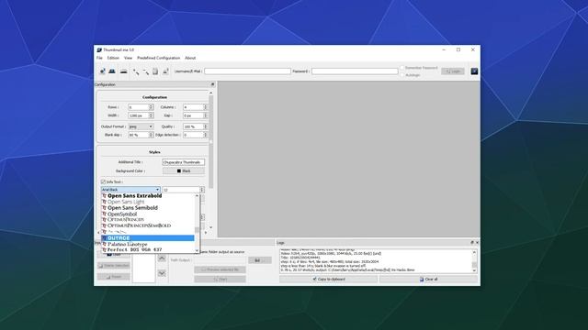Collapse the Arial Black font dropdown
588x330 pixels.
(x=130, y=190)
